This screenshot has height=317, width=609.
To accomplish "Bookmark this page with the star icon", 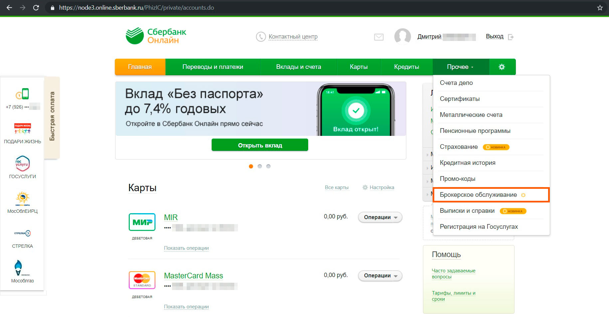I will 600,8.
